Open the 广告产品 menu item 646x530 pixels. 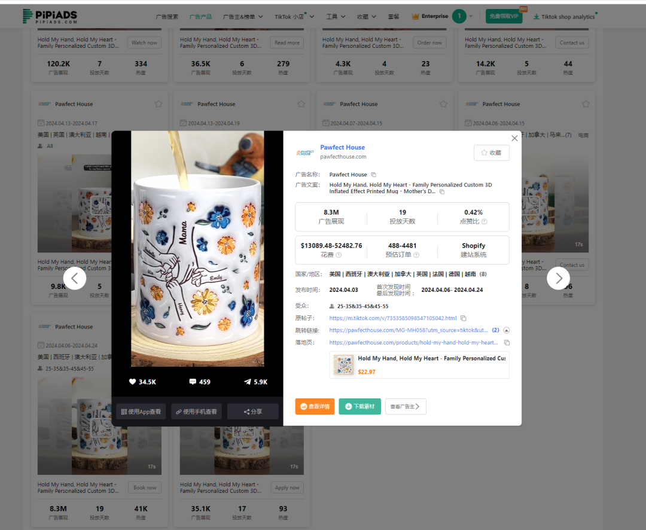click(x=200, y=17)
